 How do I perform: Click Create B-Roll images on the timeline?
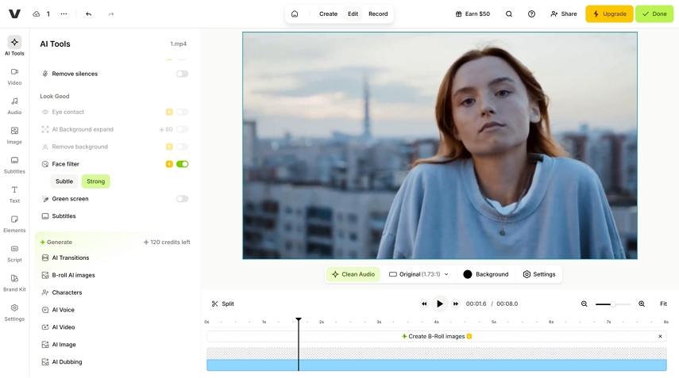(437, 336)
